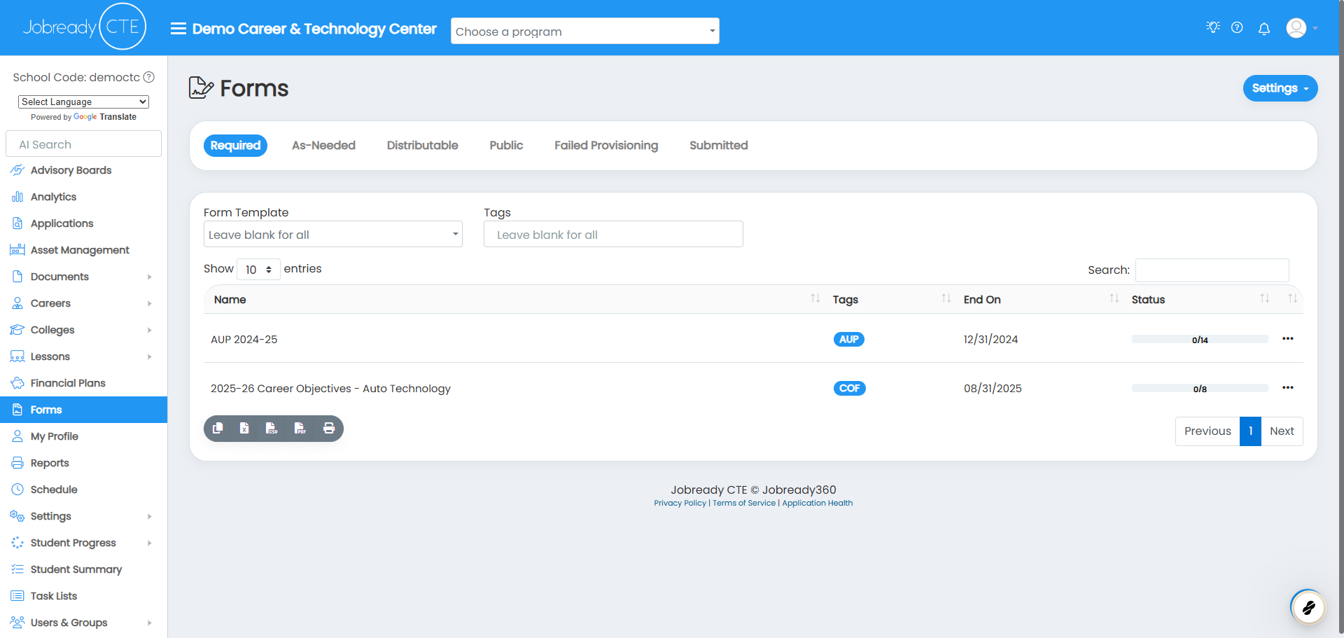Expand the Student Progress submenu
Viewport: 1344px width, 638px height.
(x=84, y=543)
